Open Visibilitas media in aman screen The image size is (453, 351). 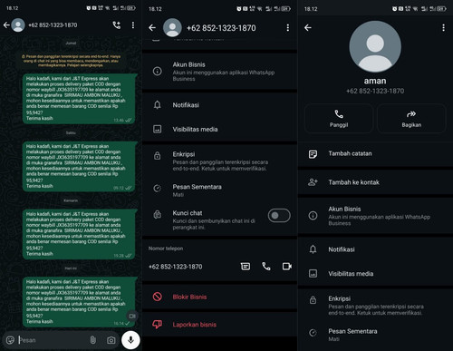375,274
